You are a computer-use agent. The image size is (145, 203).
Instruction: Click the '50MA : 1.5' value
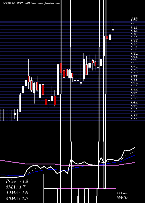tap(17, 198)
